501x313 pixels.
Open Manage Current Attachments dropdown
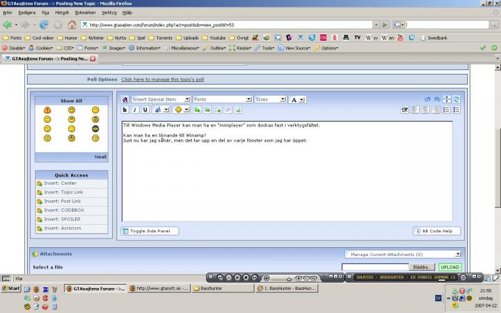point(403,254)
